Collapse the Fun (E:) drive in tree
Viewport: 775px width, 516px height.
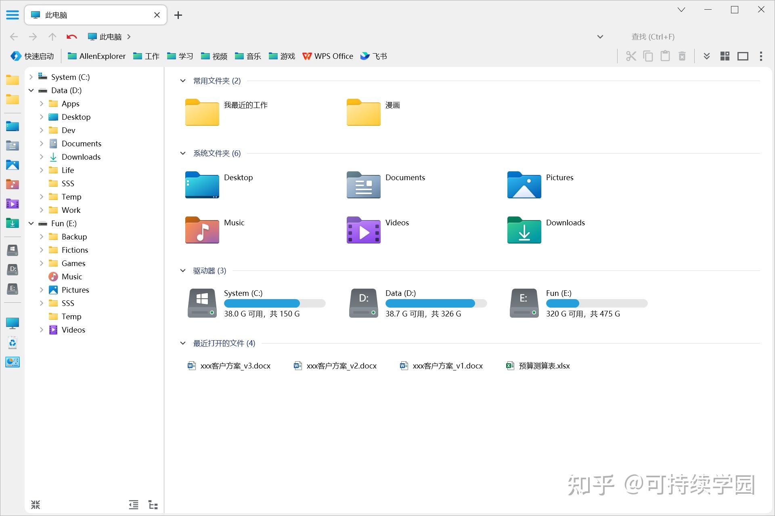(x=31, y=223)
